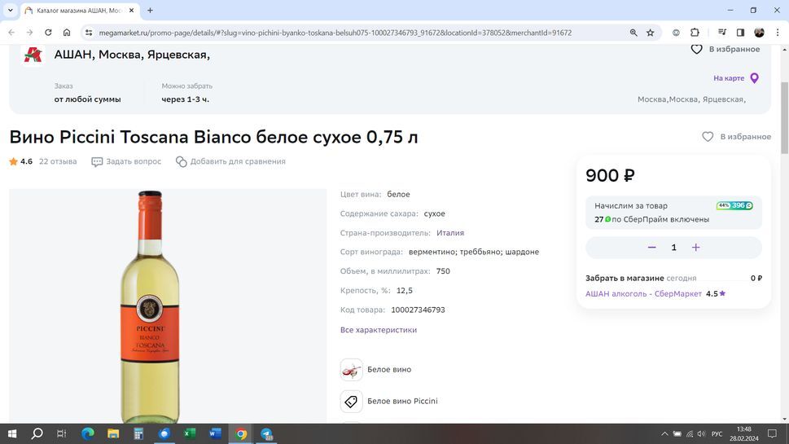Increase the quantity with plus button
The width and height of the screenshot is (789, 444).
pyautogui.click(x=695, y=247)
